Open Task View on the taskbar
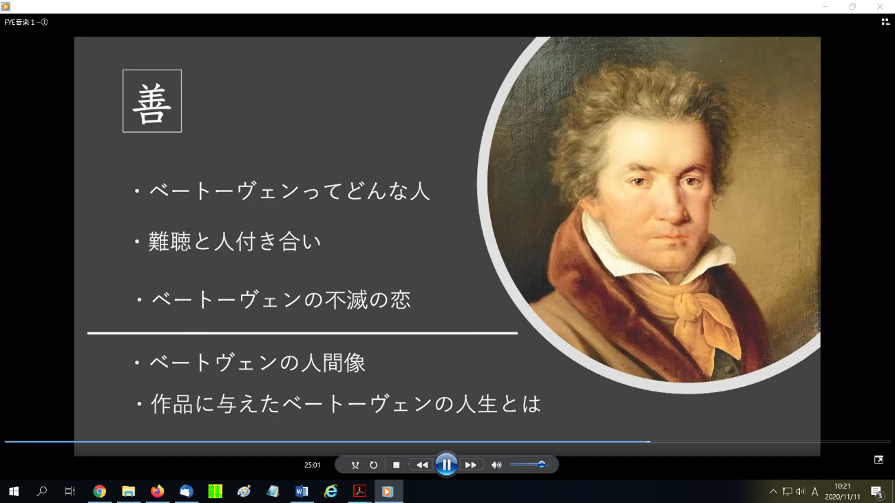Image resolution: width=895 pixels, height=503 pixels. point(70,491)
